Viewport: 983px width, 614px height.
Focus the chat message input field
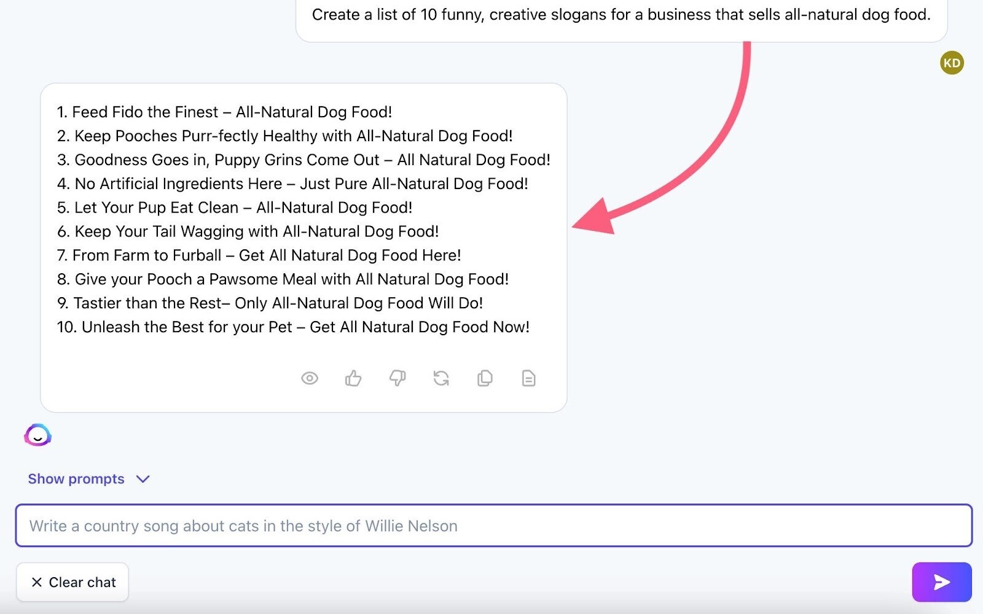click(493, 526)
